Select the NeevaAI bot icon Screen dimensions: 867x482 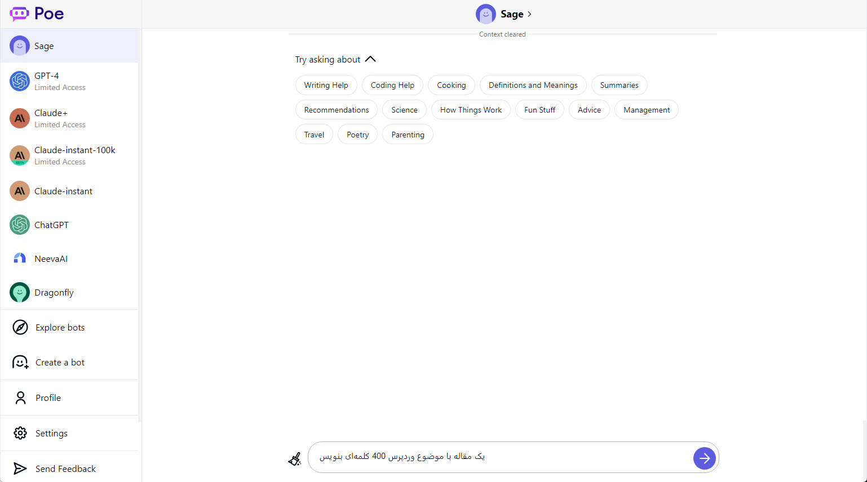(20, 258)
